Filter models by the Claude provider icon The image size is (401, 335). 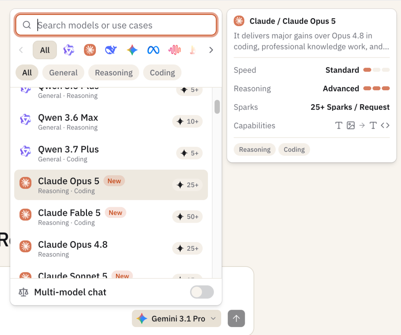[90, 50]
